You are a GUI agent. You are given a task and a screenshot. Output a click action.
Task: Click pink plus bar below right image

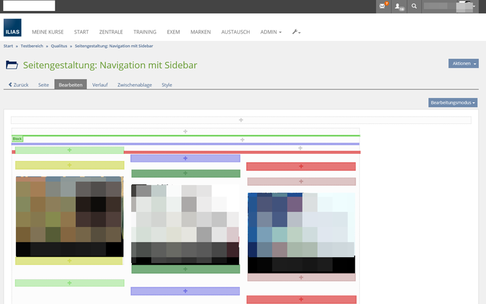click(301, 277)
